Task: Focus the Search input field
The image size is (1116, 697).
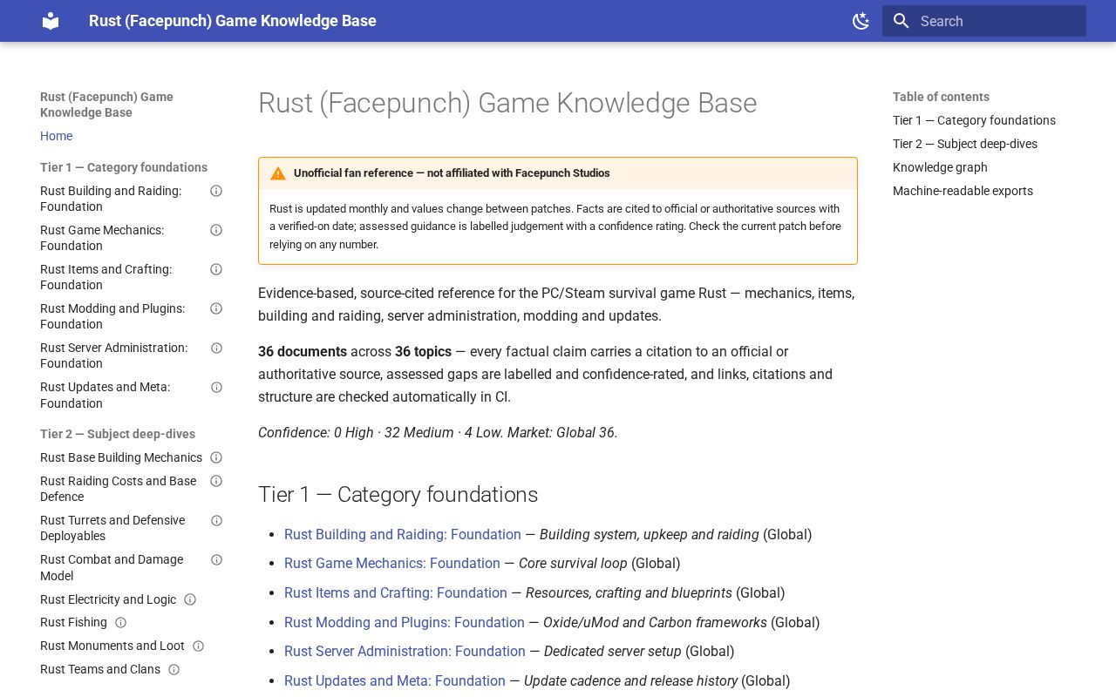Action: (x=984, y=21)
